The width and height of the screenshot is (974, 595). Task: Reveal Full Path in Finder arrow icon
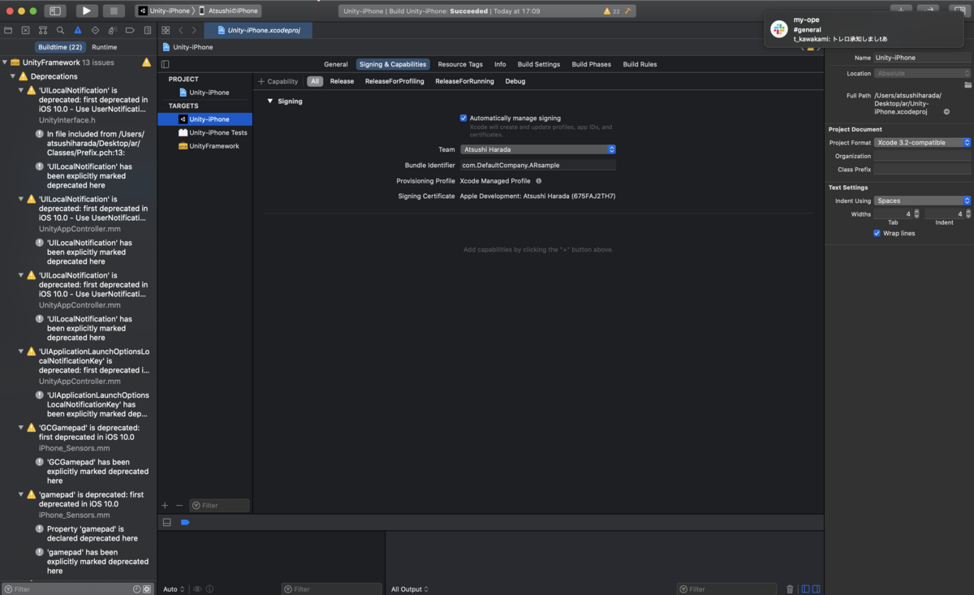point(946,111)
